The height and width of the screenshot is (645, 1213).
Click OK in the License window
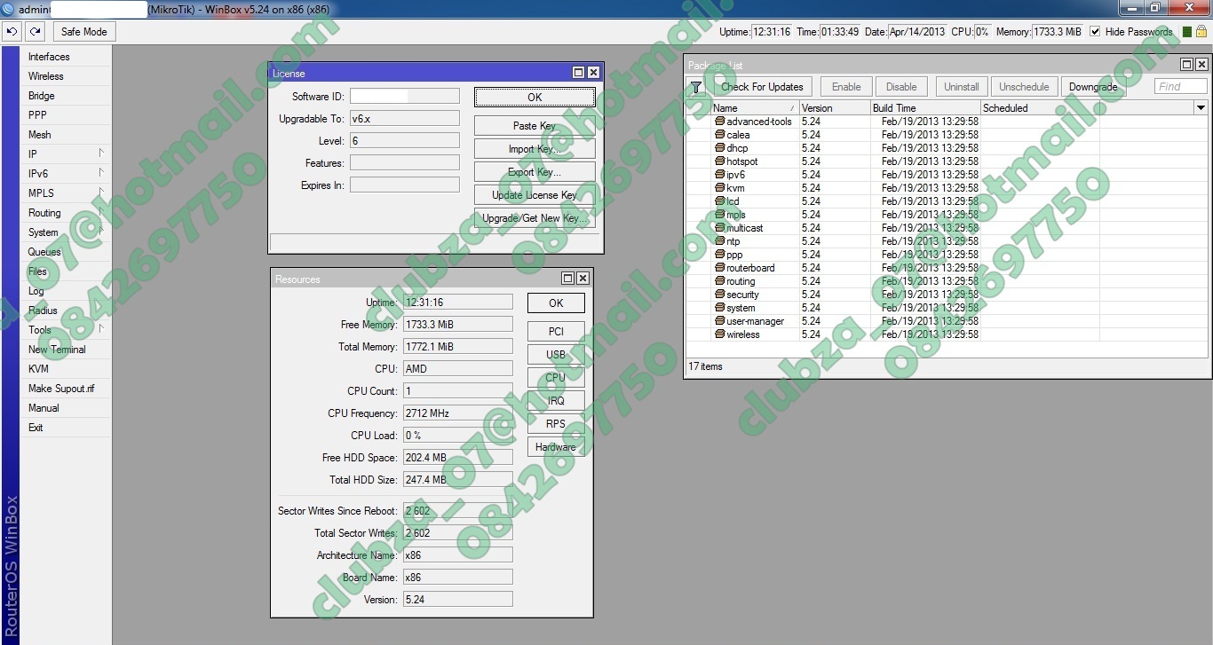coord(535,98)
